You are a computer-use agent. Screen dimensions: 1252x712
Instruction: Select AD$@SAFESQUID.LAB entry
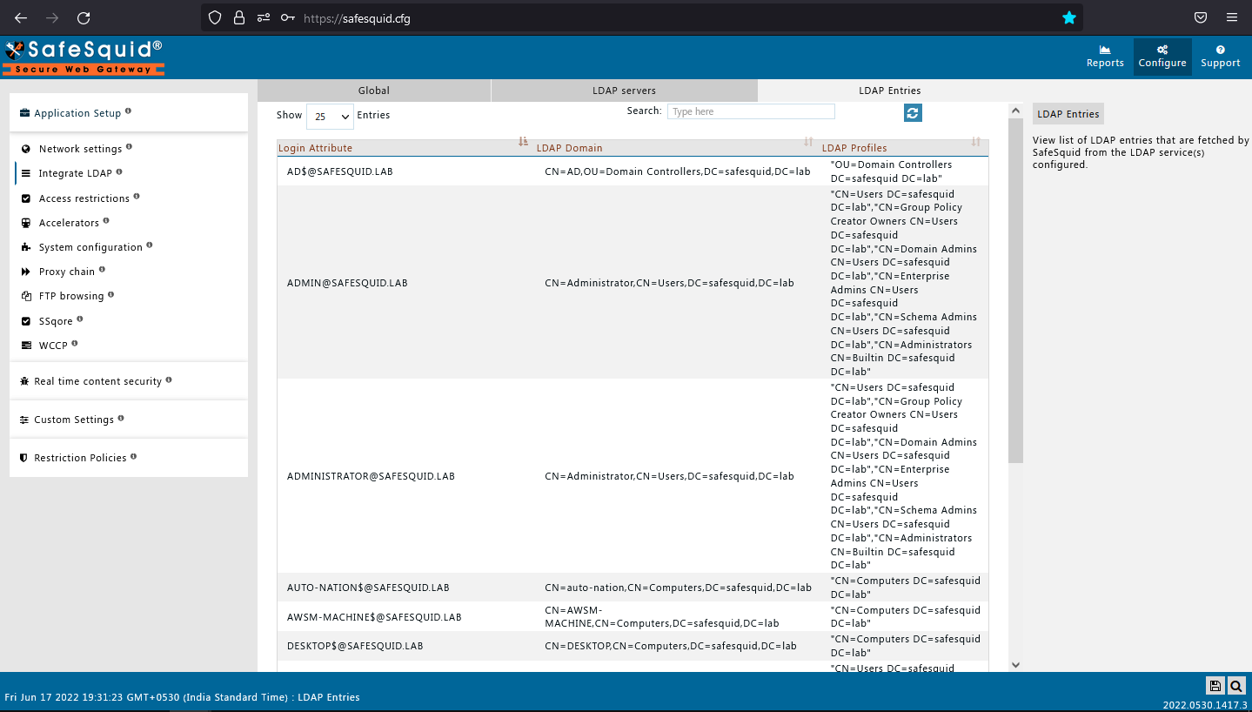point(339,171)
